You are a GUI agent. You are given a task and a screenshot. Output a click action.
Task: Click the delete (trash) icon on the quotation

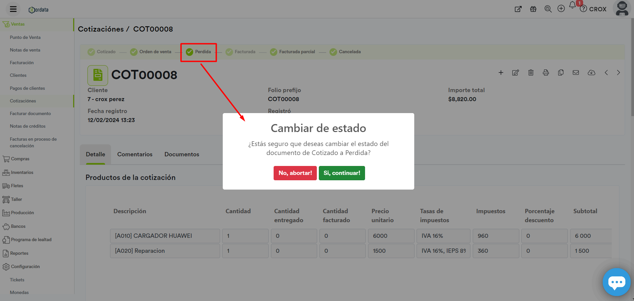tap(531, 73)
